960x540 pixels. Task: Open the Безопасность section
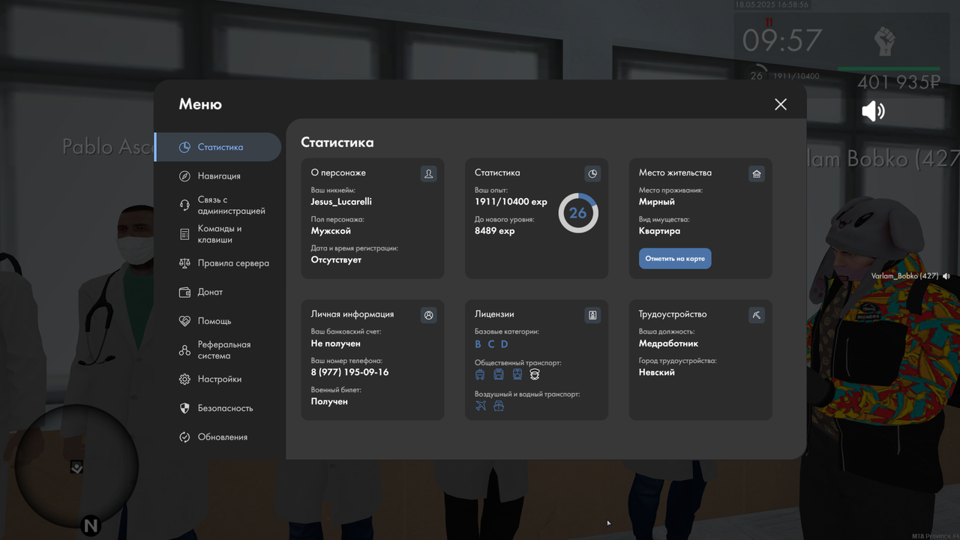tap(217, 408)
